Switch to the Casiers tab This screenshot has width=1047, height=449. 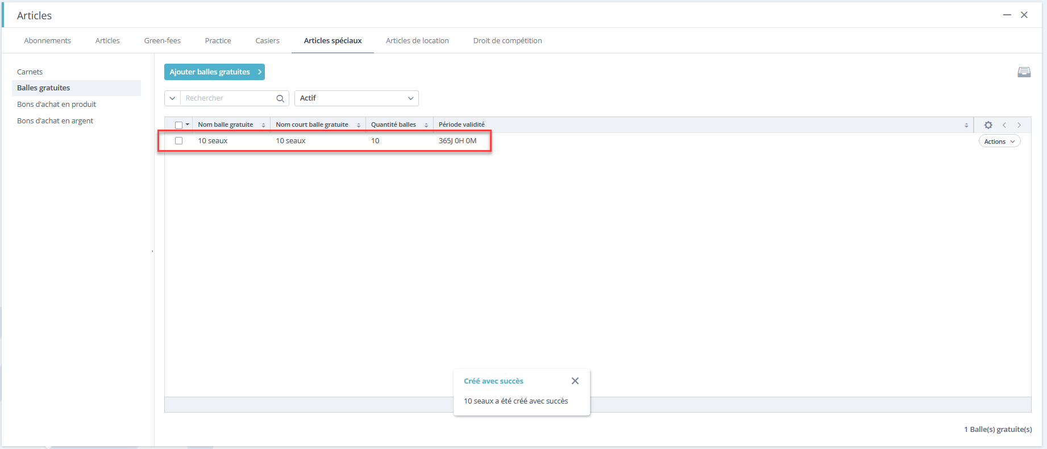268,41
